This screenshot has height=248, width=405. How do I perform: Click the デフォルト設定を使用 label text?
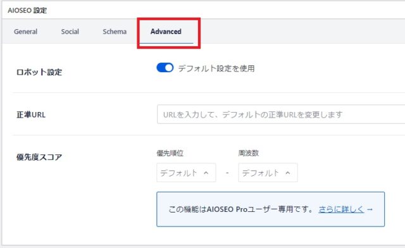[216, 68]
